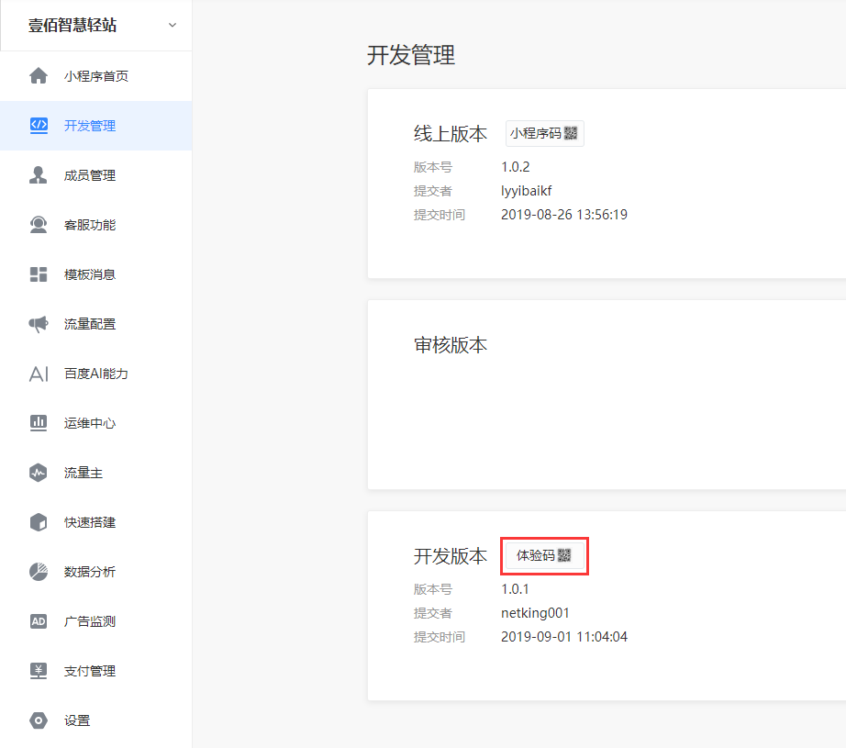Click the bar chart icon for 运维中心

[39, 423]
